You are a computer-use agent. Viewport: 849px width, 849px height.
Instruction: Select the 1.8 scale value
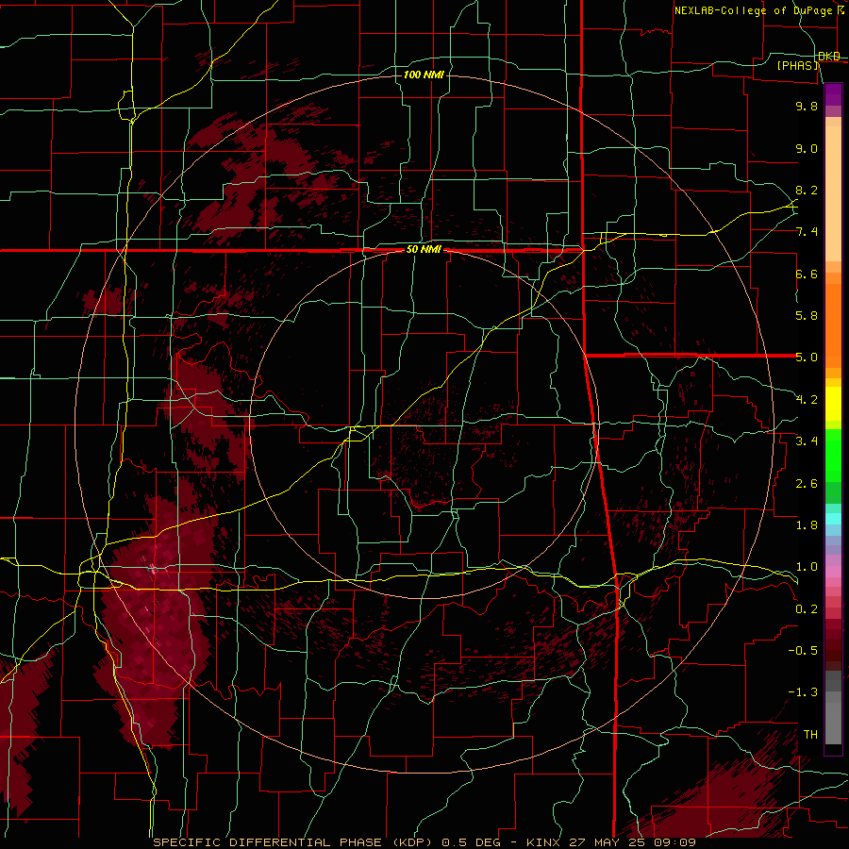coord(807,525)
